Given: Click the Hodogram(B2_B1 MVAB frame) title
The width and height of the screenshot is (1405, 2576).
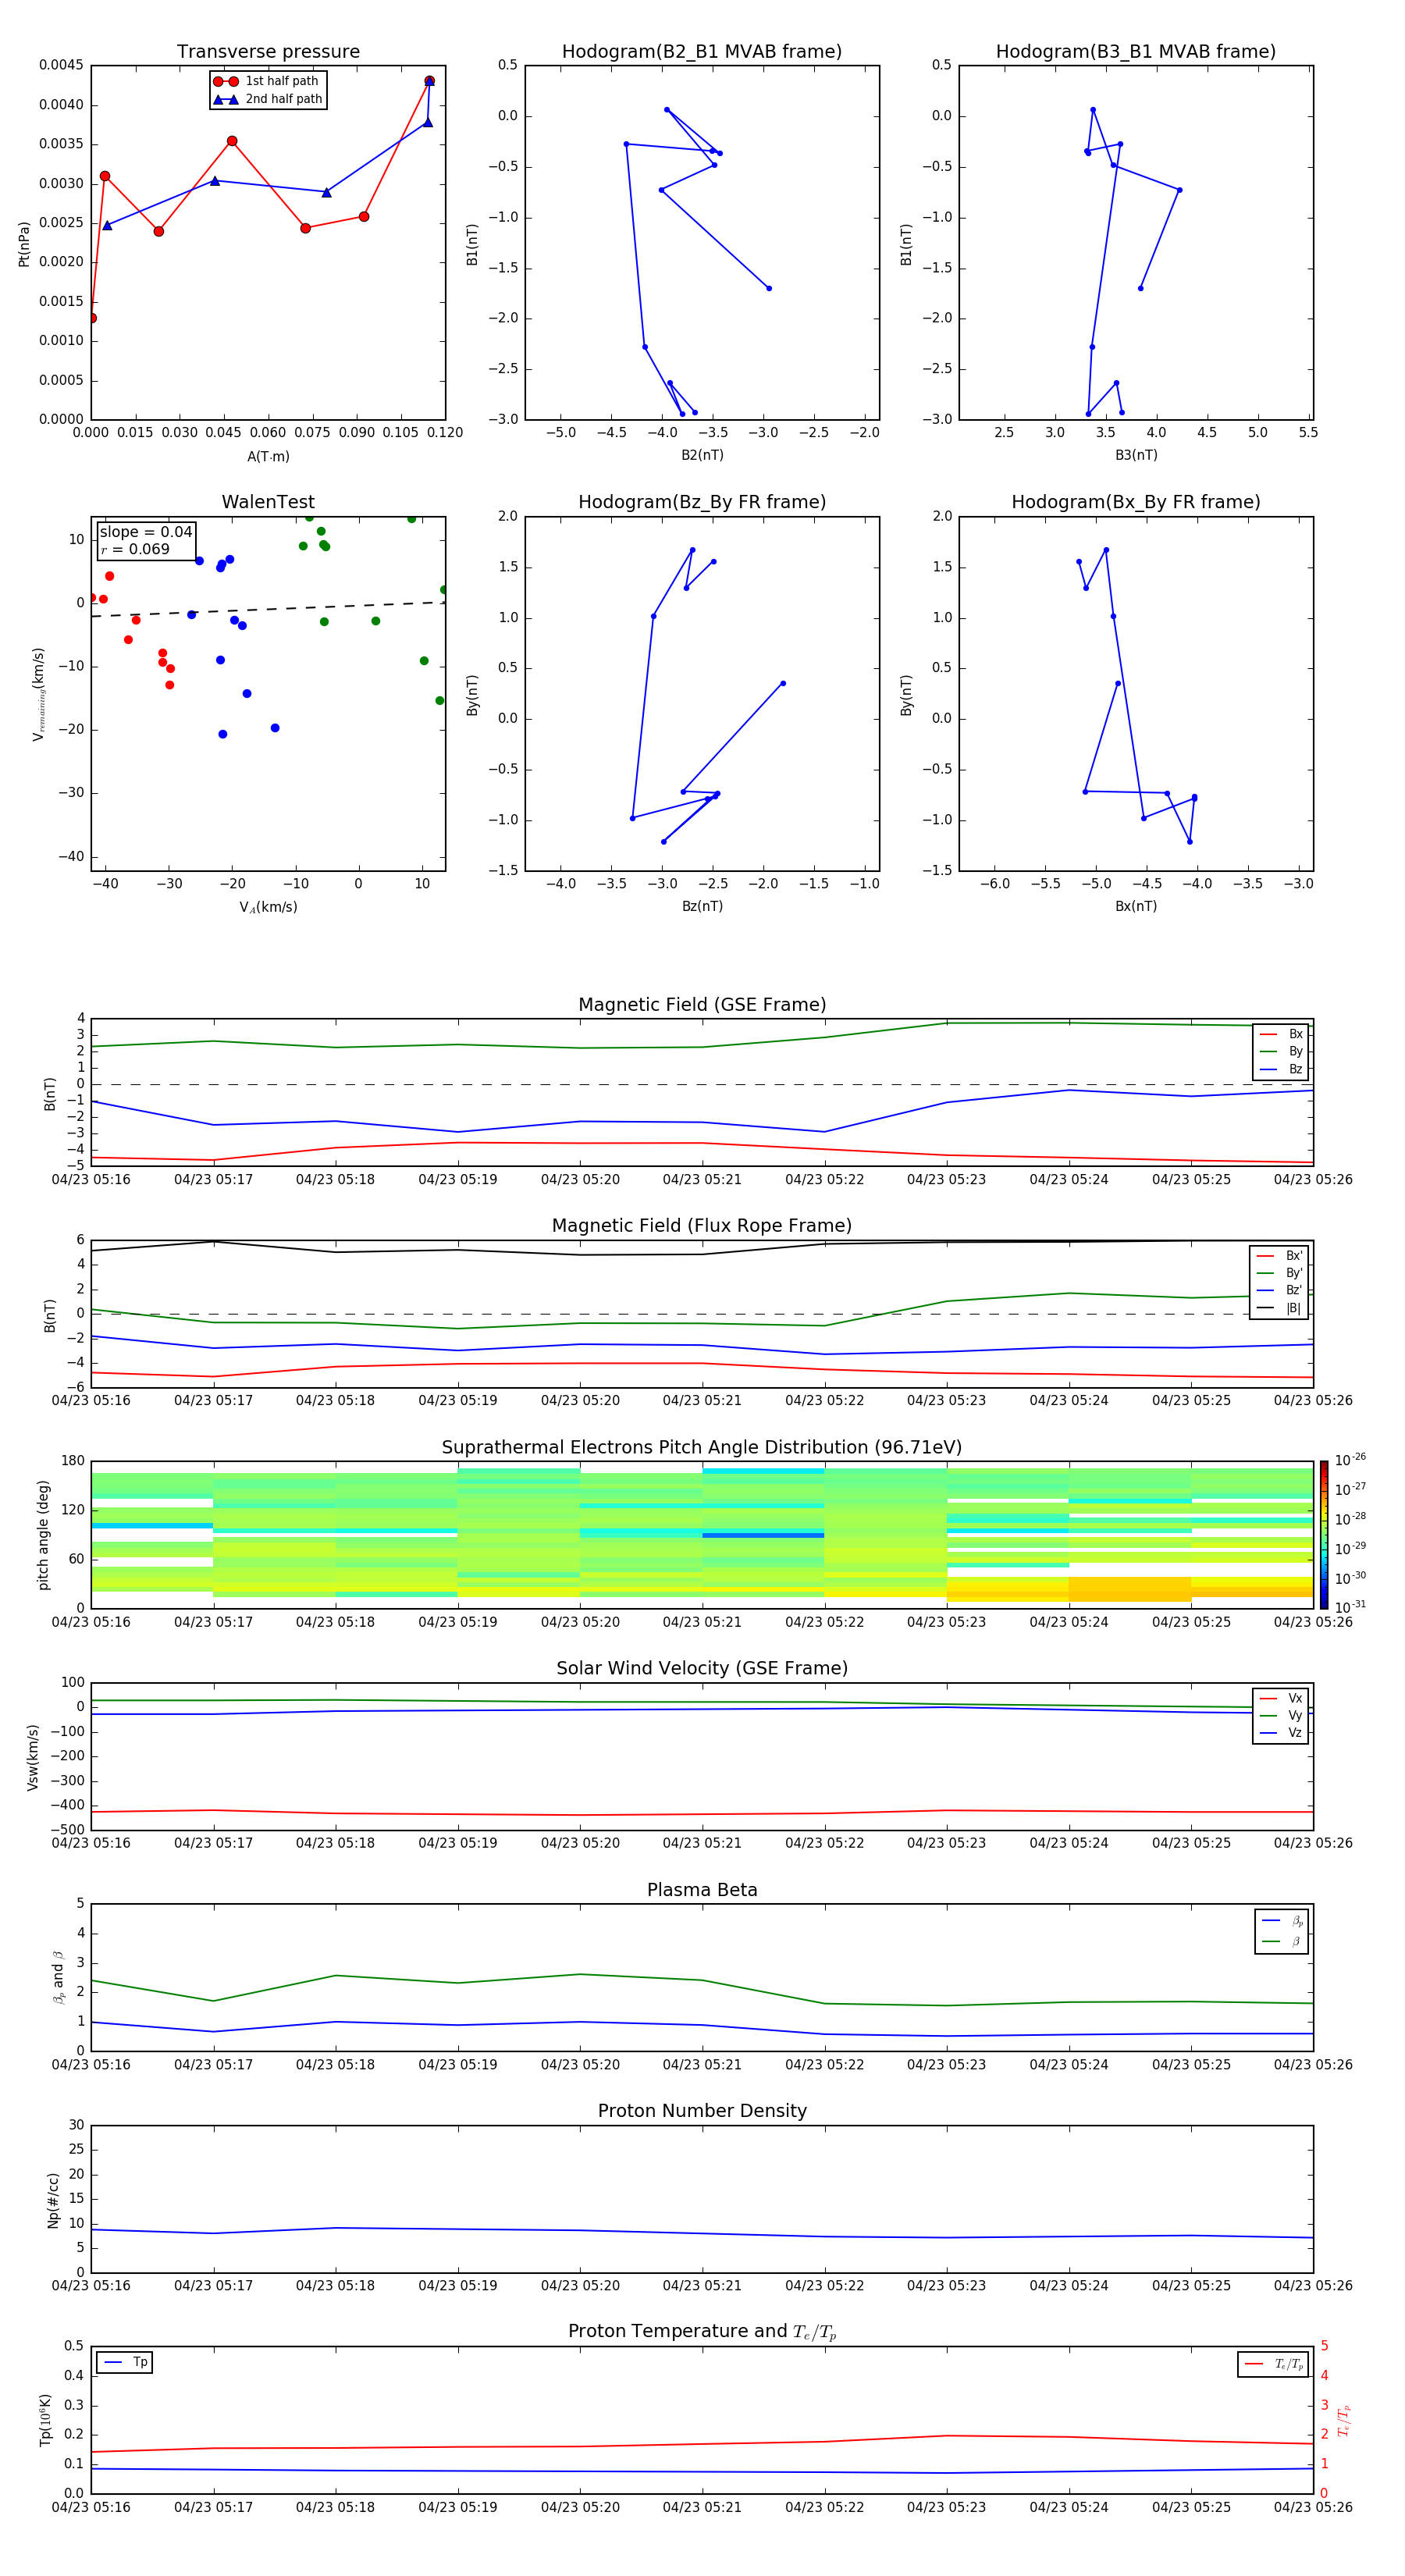Looking at the screenshot, I should [x=702, y=51].
